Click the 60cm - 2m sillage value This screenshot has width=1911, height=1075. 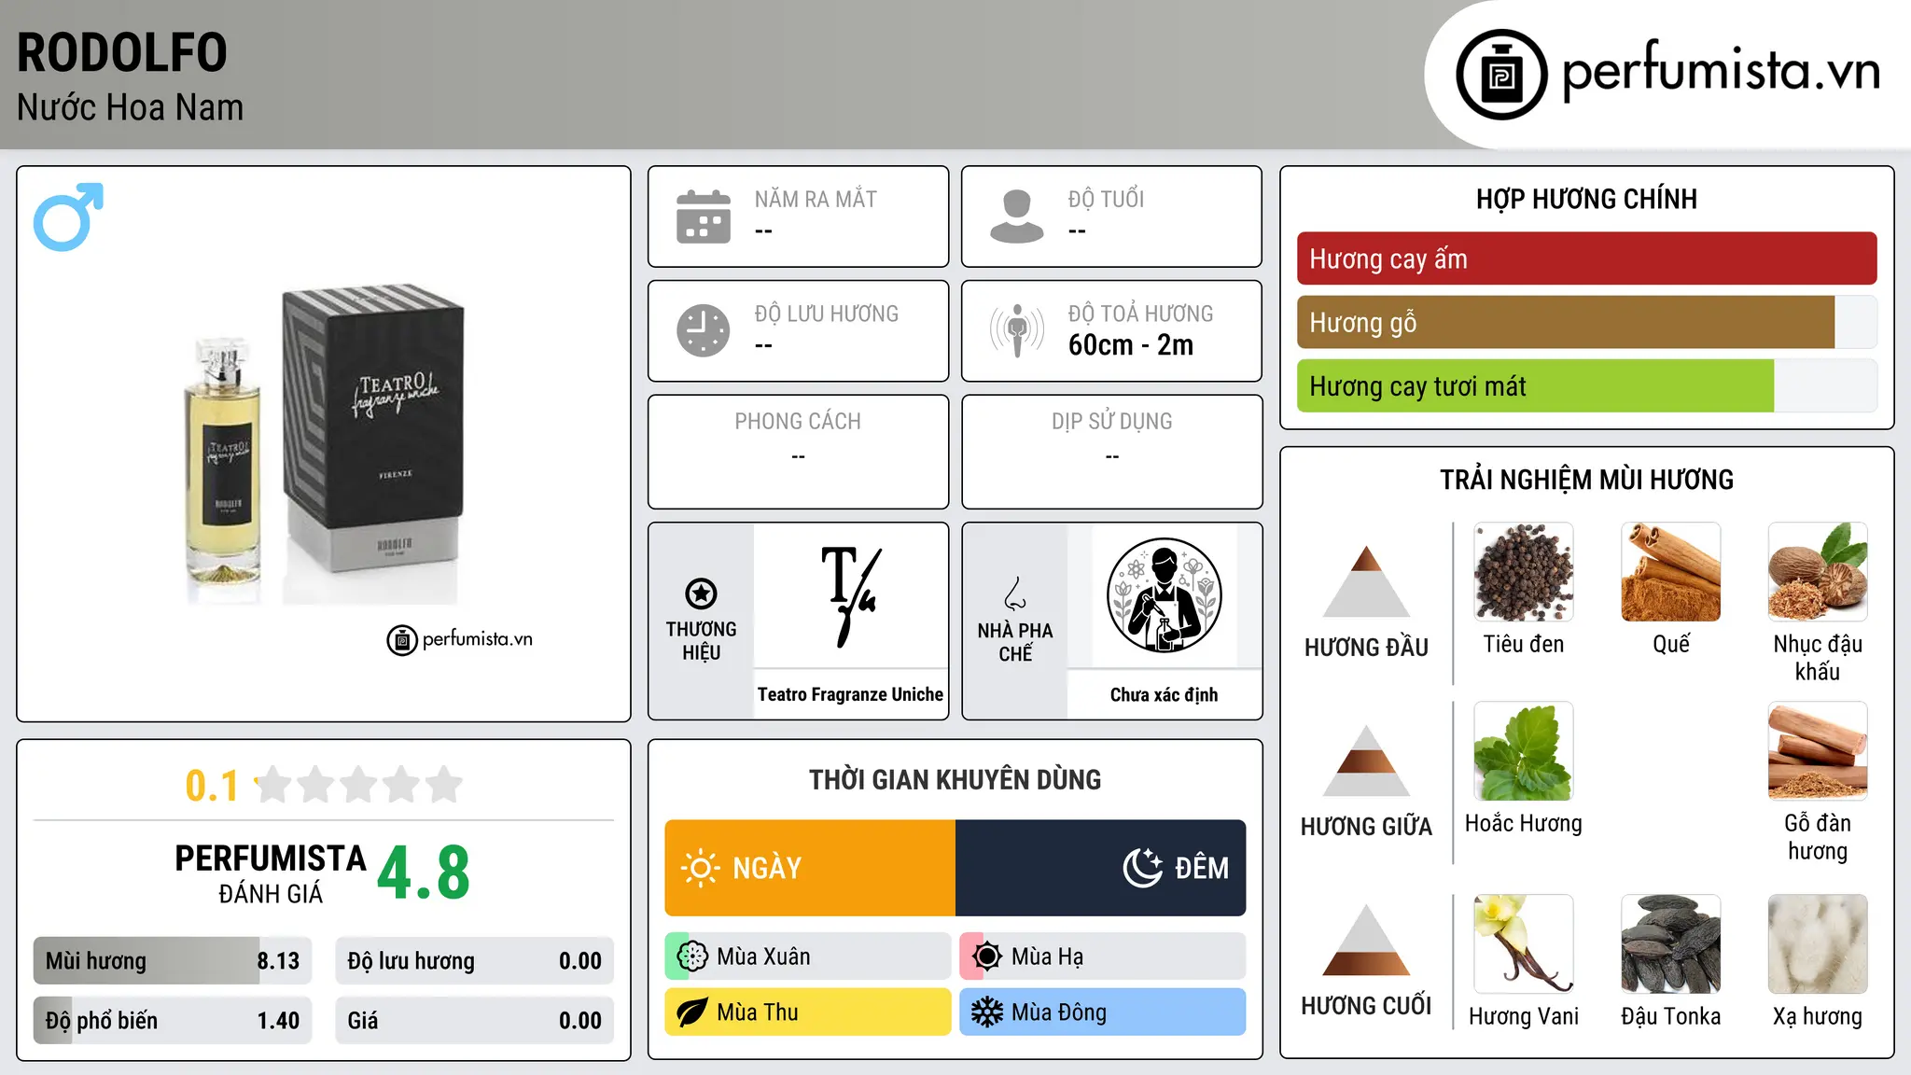(x=1131, y=345)
